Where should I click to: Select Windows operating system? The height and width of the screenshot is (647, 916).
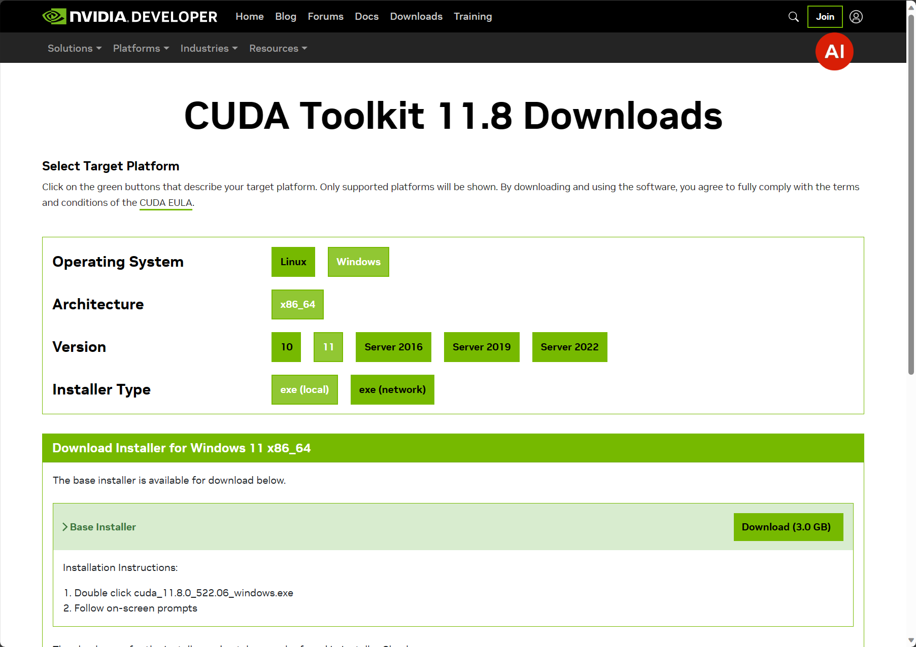click(x=358, y=262)
